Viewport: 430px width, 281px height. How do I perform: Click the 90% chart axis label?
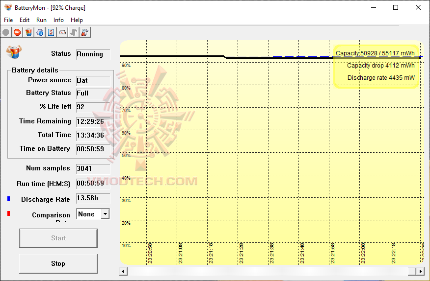(x=126, y=66)
